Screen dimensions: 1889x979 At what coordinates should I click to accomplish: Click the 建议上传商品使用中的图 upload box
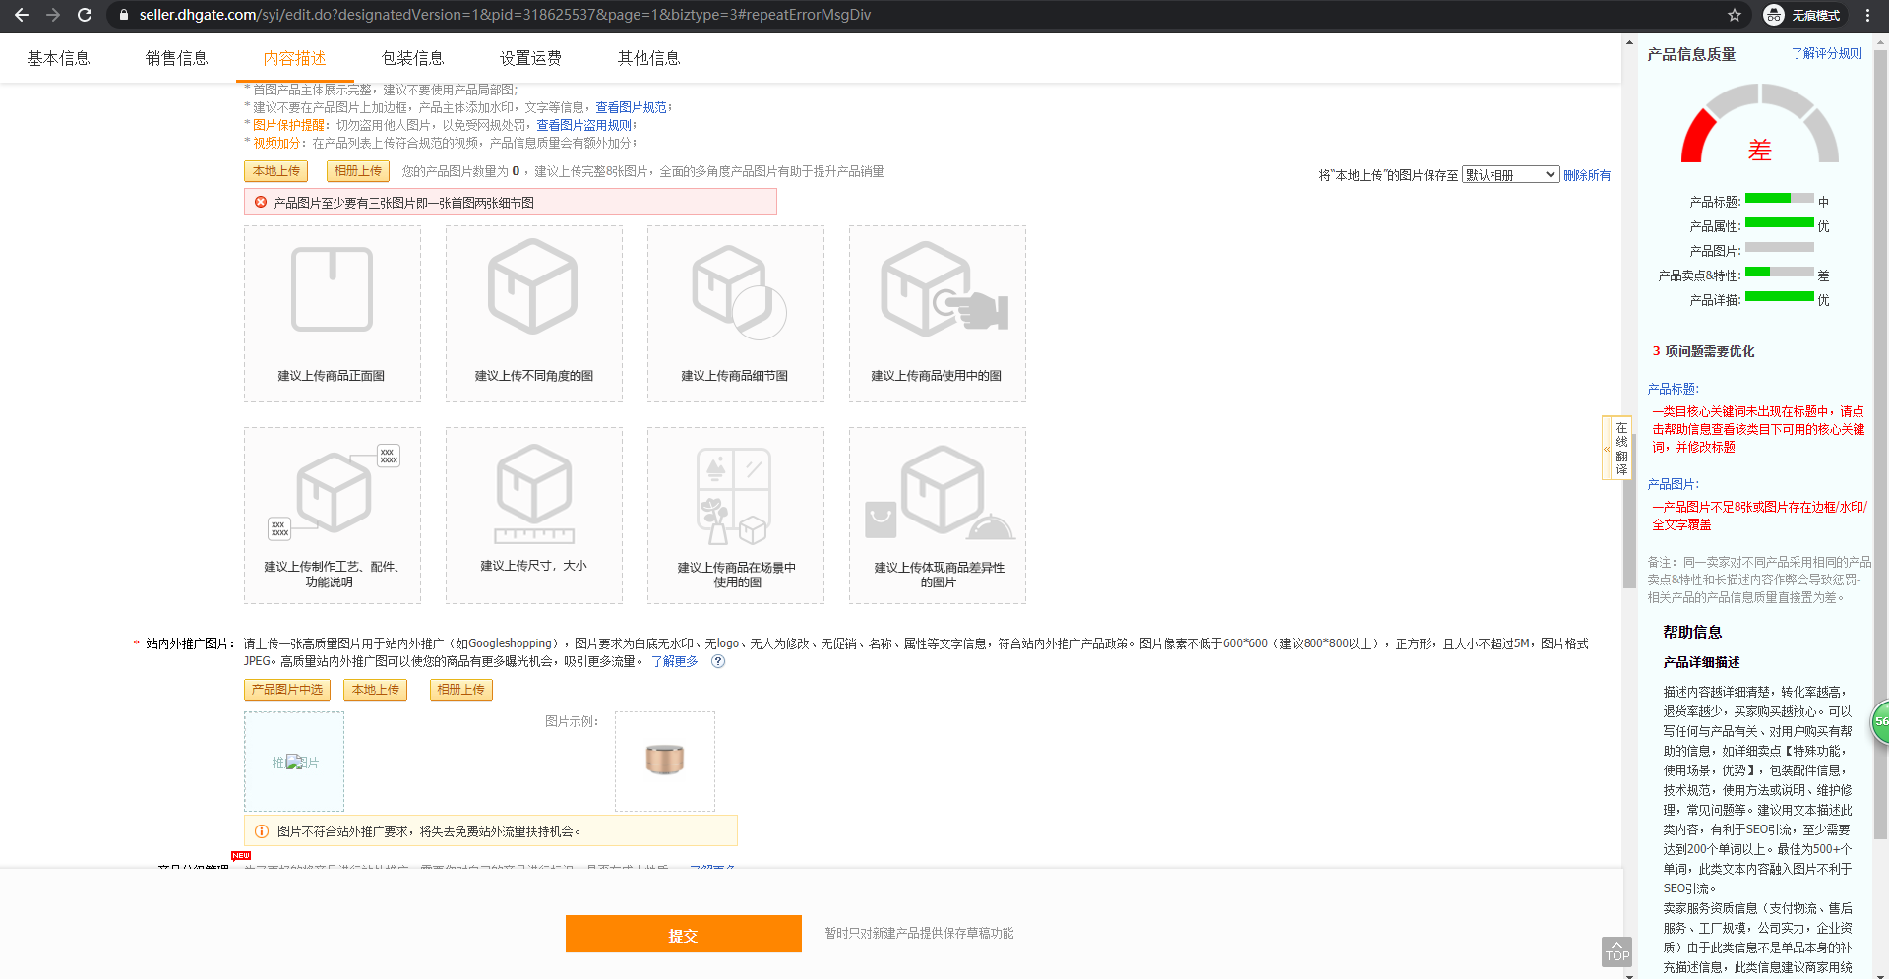click(x=937, y=313)
